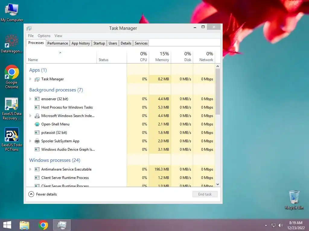Expand Antimalware Service Executable row
Screen dimensions: 309x231
pyautogui.click(x=30, y=169)
